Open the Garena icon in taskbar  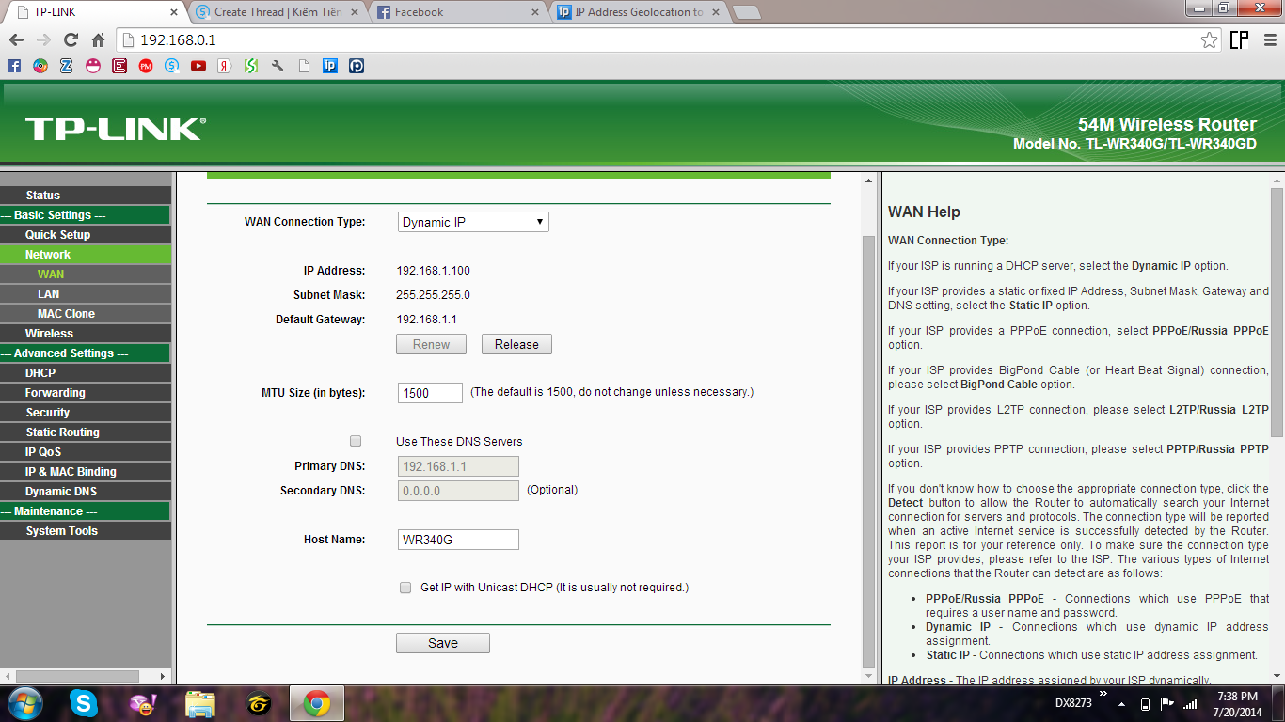[259, 703]
